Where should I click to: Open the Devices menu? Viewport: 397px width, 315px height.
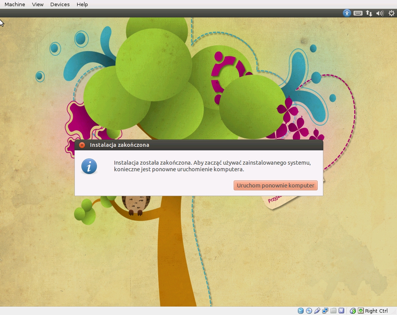pyautogui.click(x=60, y=4)
